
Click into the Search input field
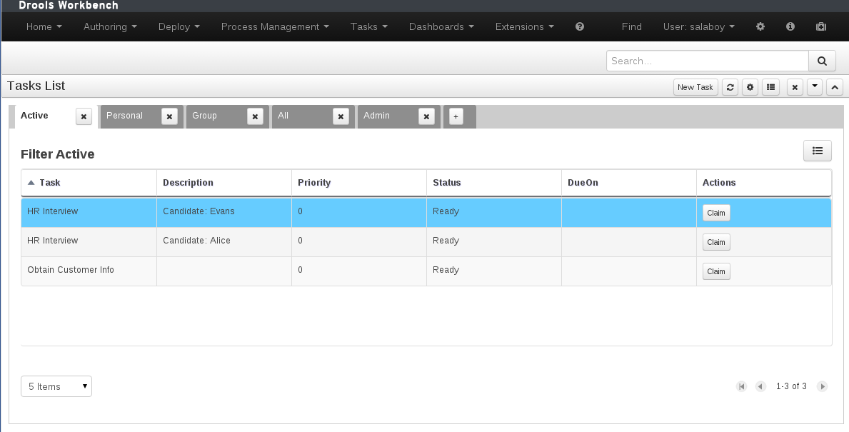707,61
